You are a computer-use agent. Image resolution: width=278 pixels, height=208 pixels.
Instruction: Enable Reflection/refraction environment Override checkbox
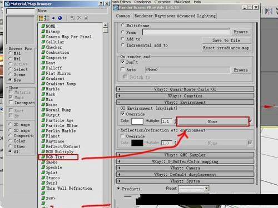pyautogui.click(x=122, y=136)
